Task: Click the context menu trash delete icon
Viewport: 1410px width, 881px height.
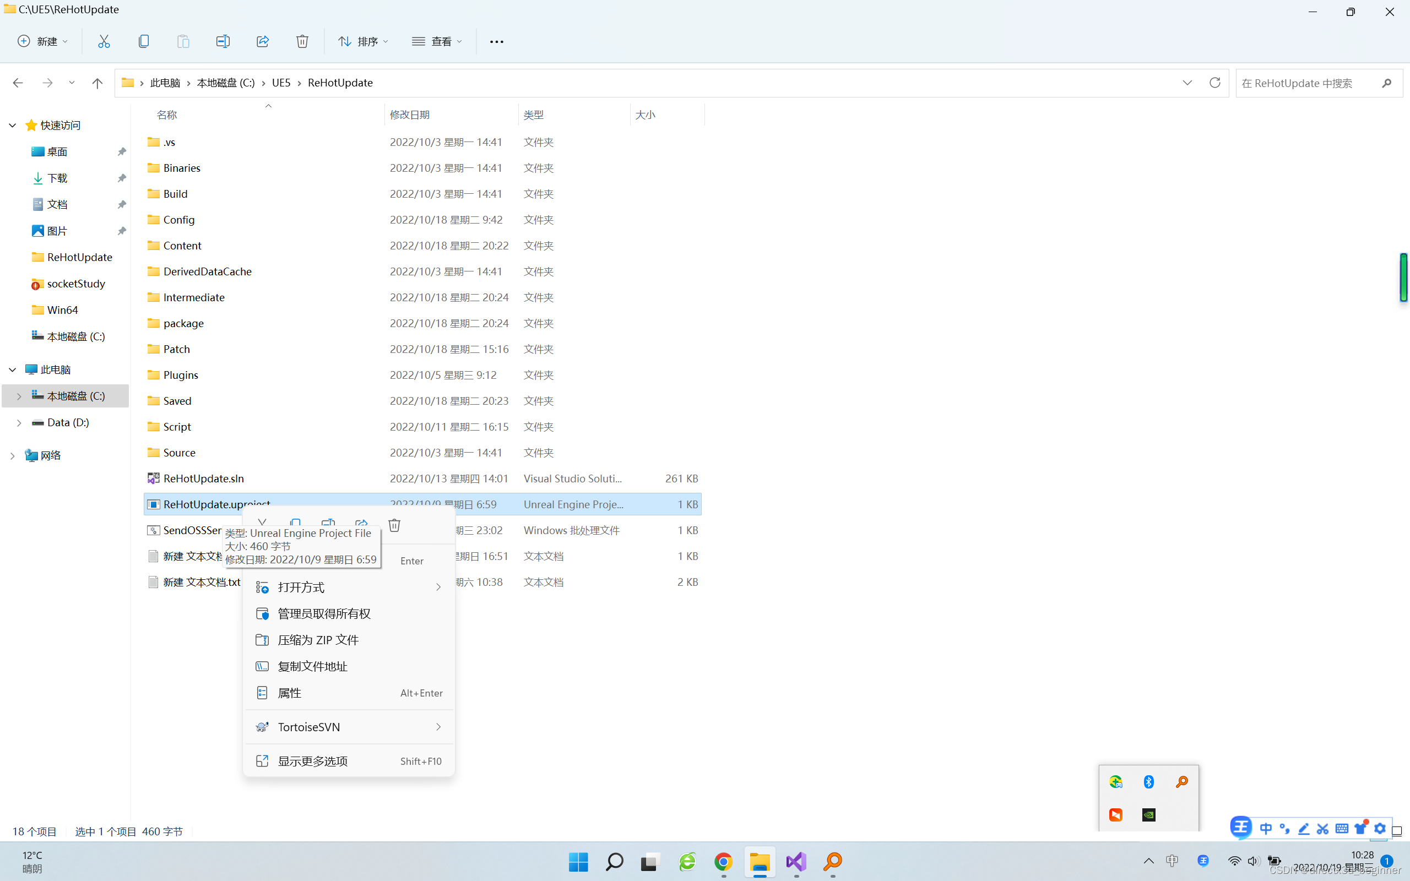Action: (x=394, y=525)
